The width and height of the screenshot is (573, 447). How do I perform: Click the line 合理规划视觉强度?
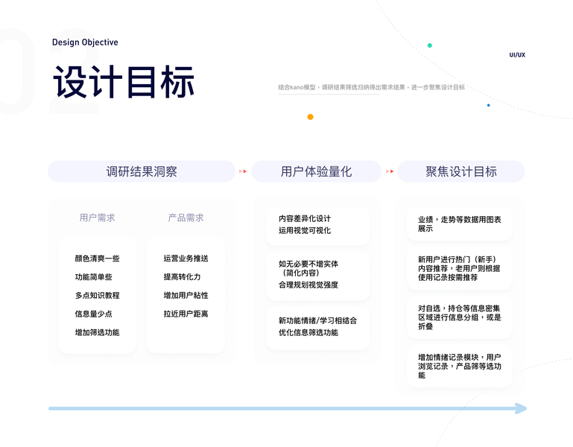[x=308, y=285]
